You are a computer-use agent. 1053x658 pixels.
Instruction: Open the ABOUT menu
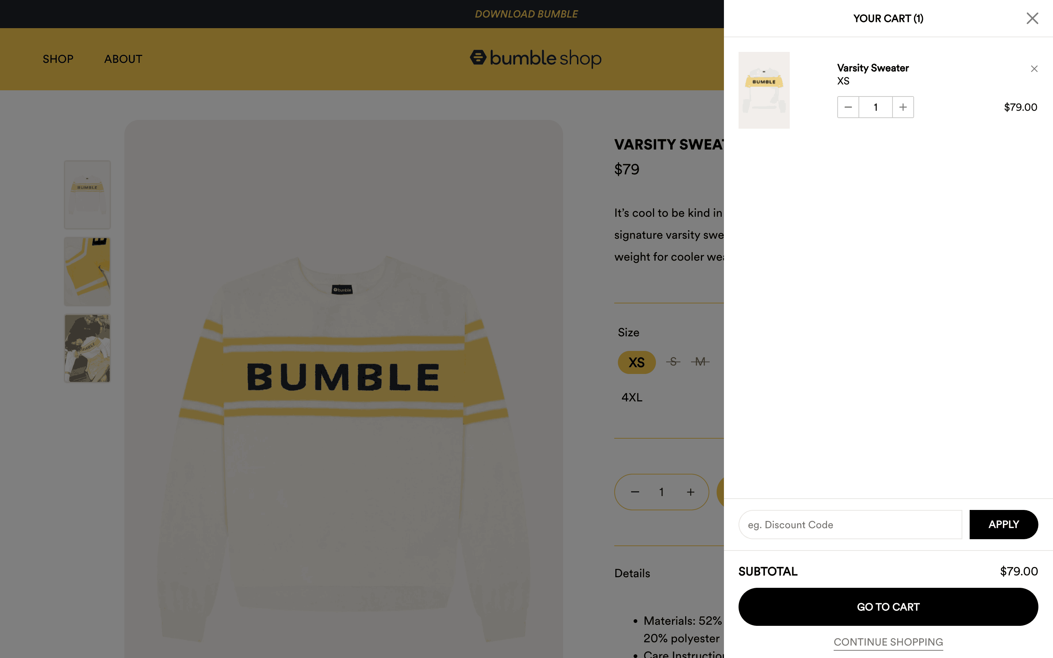123,59
